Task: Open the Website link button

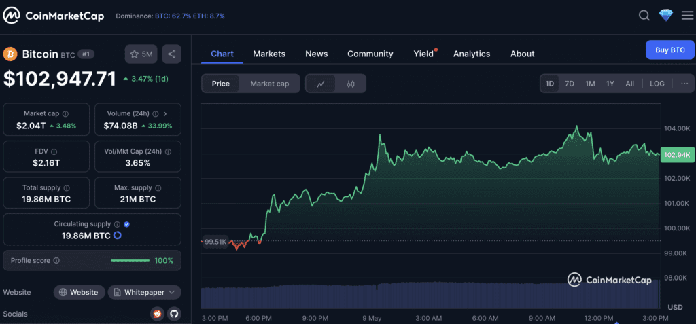Action: click(x=79, y=293)
